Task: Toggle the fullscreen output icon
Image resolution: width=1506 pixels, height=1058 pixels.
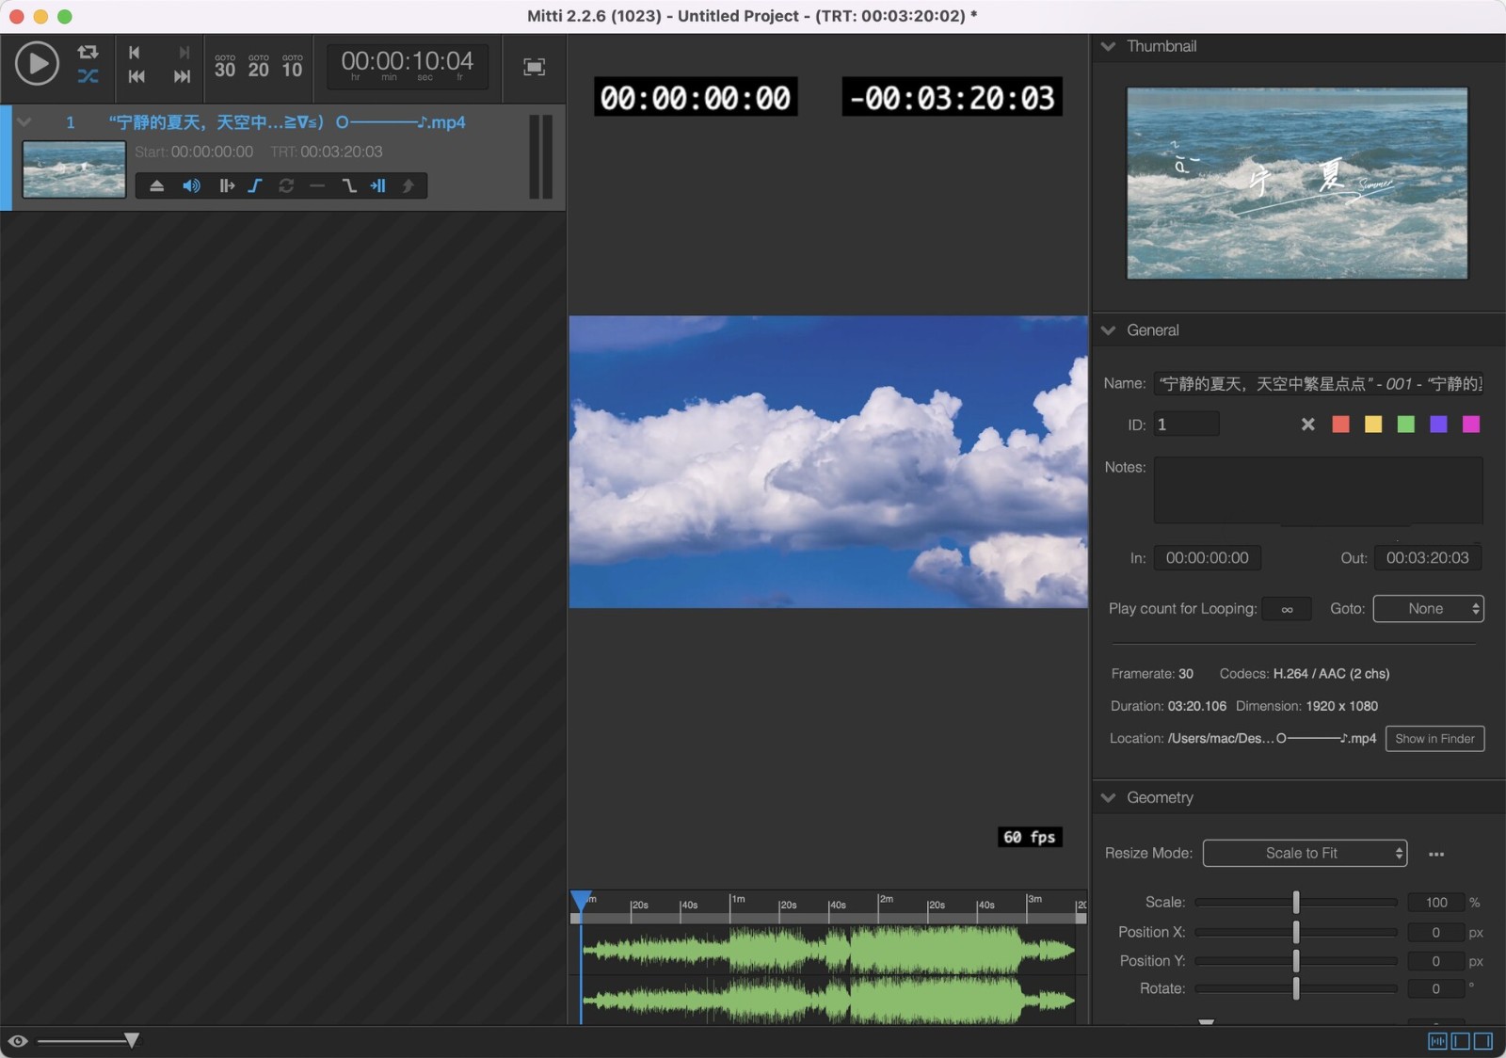Action: (x=535, y=67)
